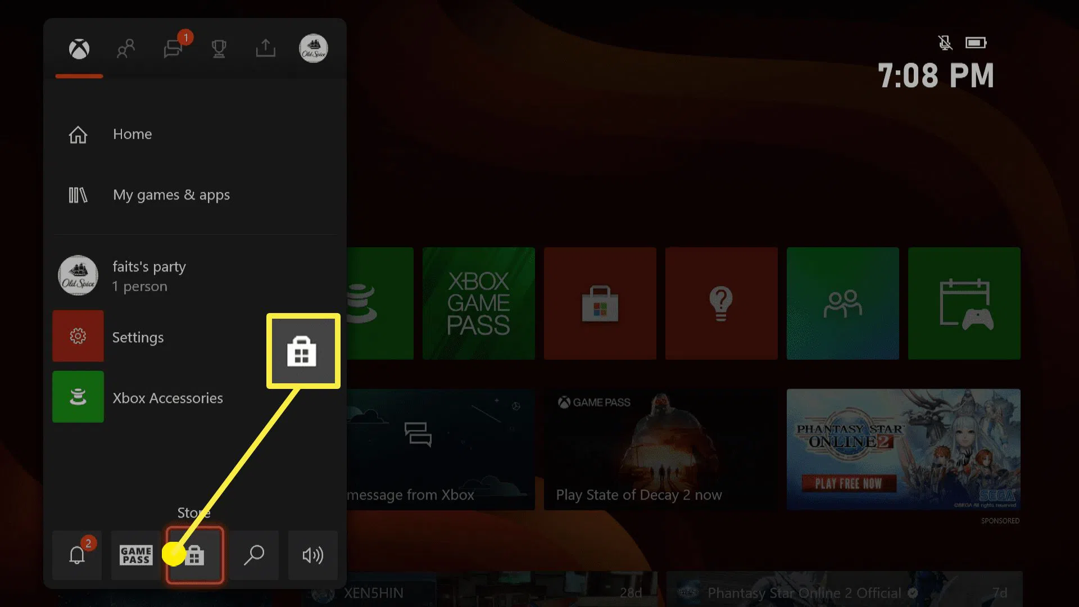The height and width of the screenshot is (607, 1079).
Task: Open My games & apps
Action: [x=171, y=195]
